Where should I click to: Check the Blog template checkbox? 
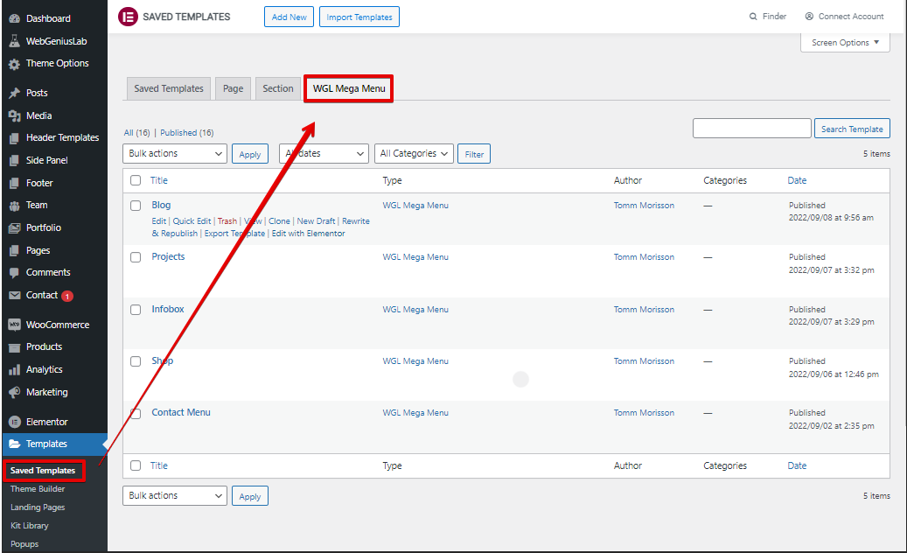coord(136,206)
